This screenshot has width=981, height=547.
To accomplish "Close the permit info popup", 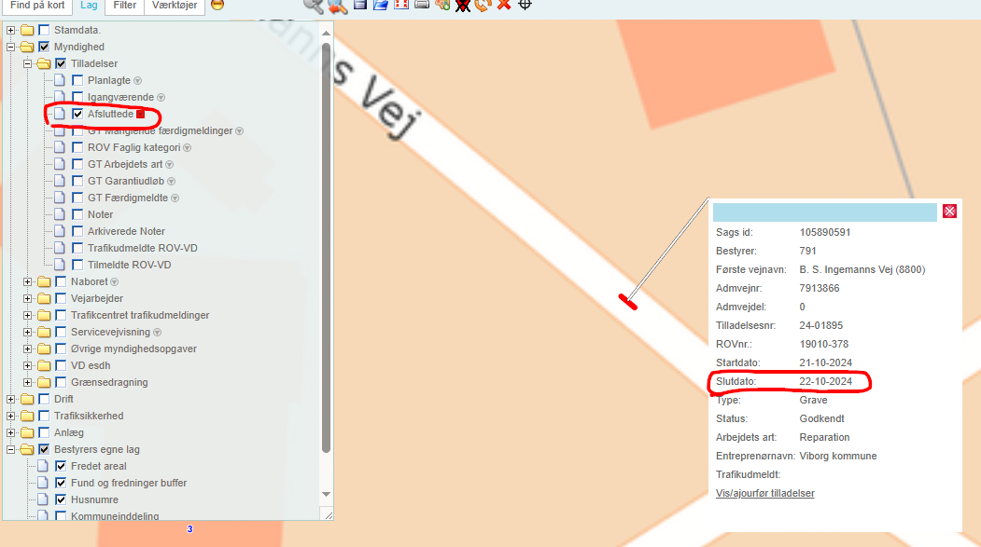I will [950, 212].
